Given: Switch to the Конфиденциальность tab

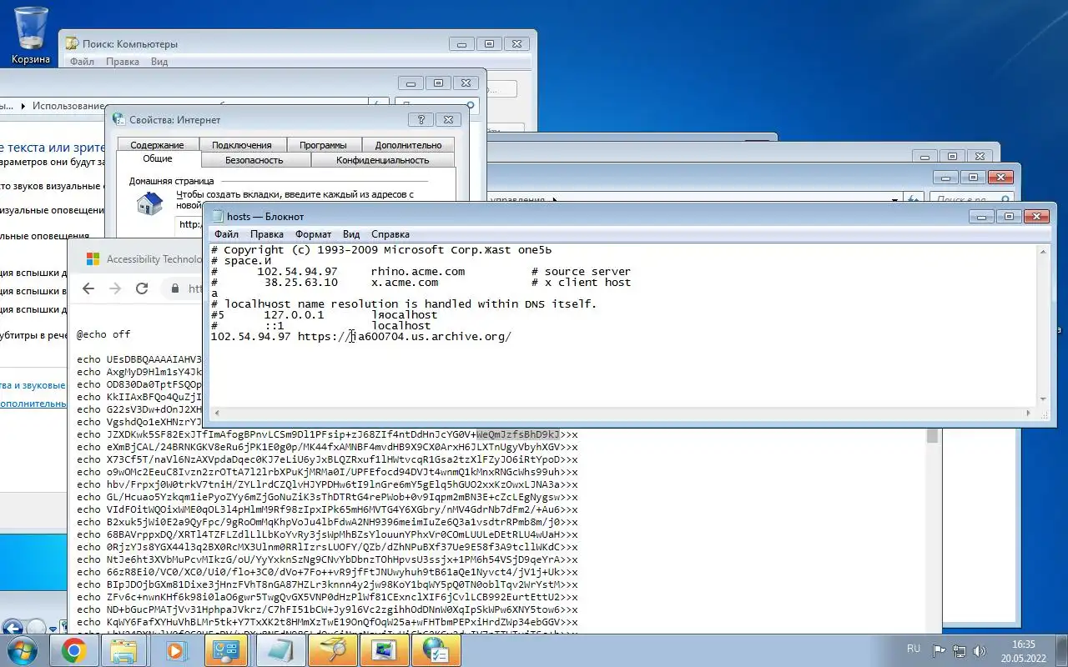Looking at the screenshot, I should click(382, 159).
